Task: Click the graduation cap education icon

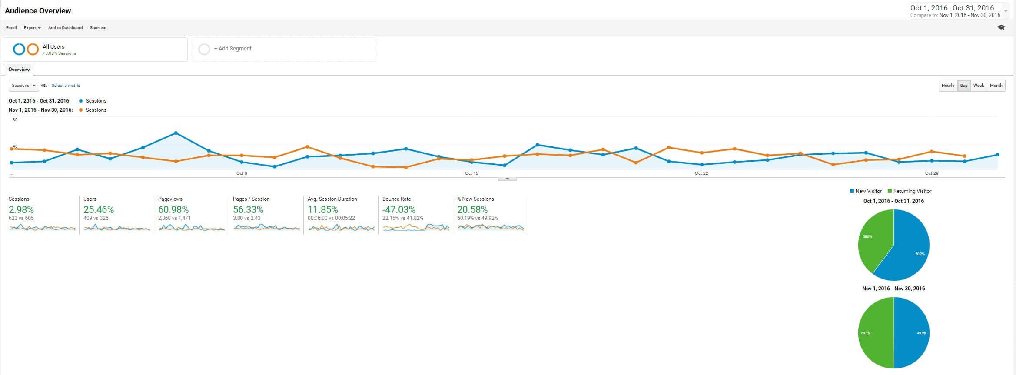Action: 1001,27
